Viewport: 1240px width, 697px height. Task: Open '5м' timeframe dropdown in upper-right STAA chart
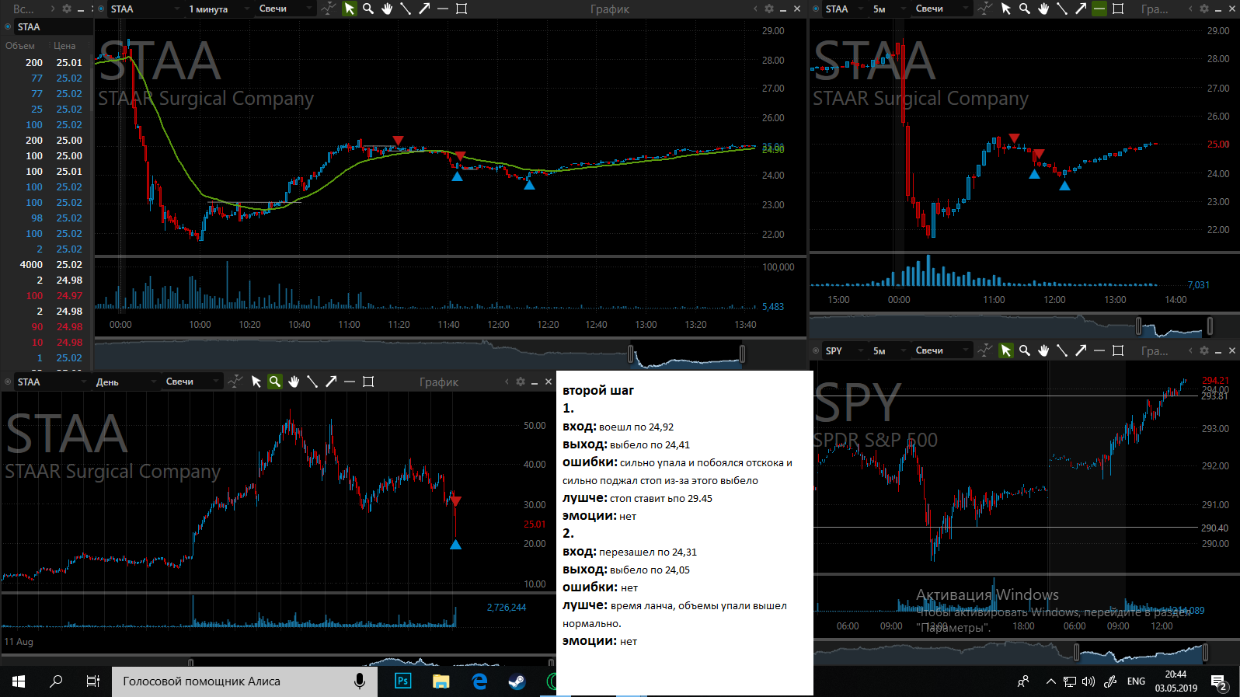click(889, 9)
